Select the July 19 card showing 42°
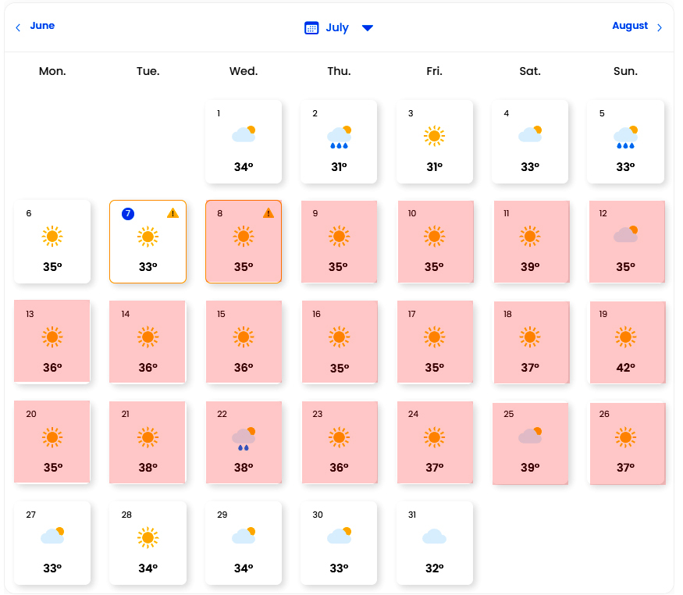The height and width of the screenshot is (595, 683). [x=628, y=342]
